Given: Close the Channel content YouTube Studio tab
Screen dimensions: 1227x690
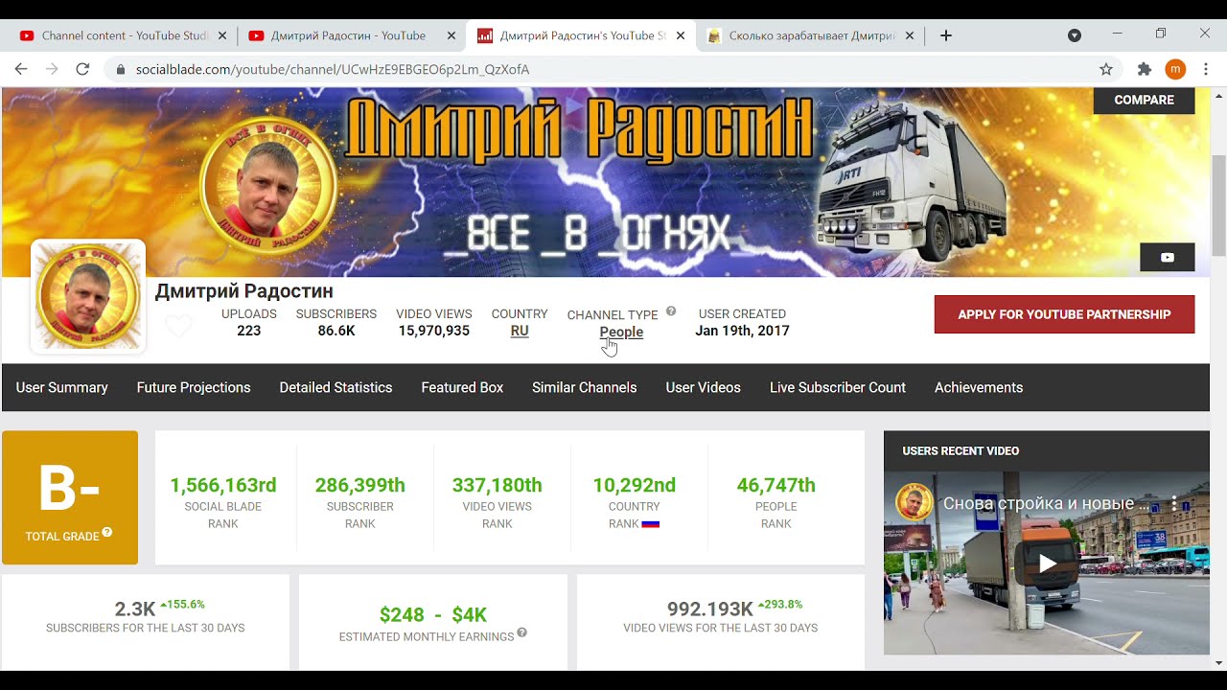Looking at the screenshot, I should [222, 35].
